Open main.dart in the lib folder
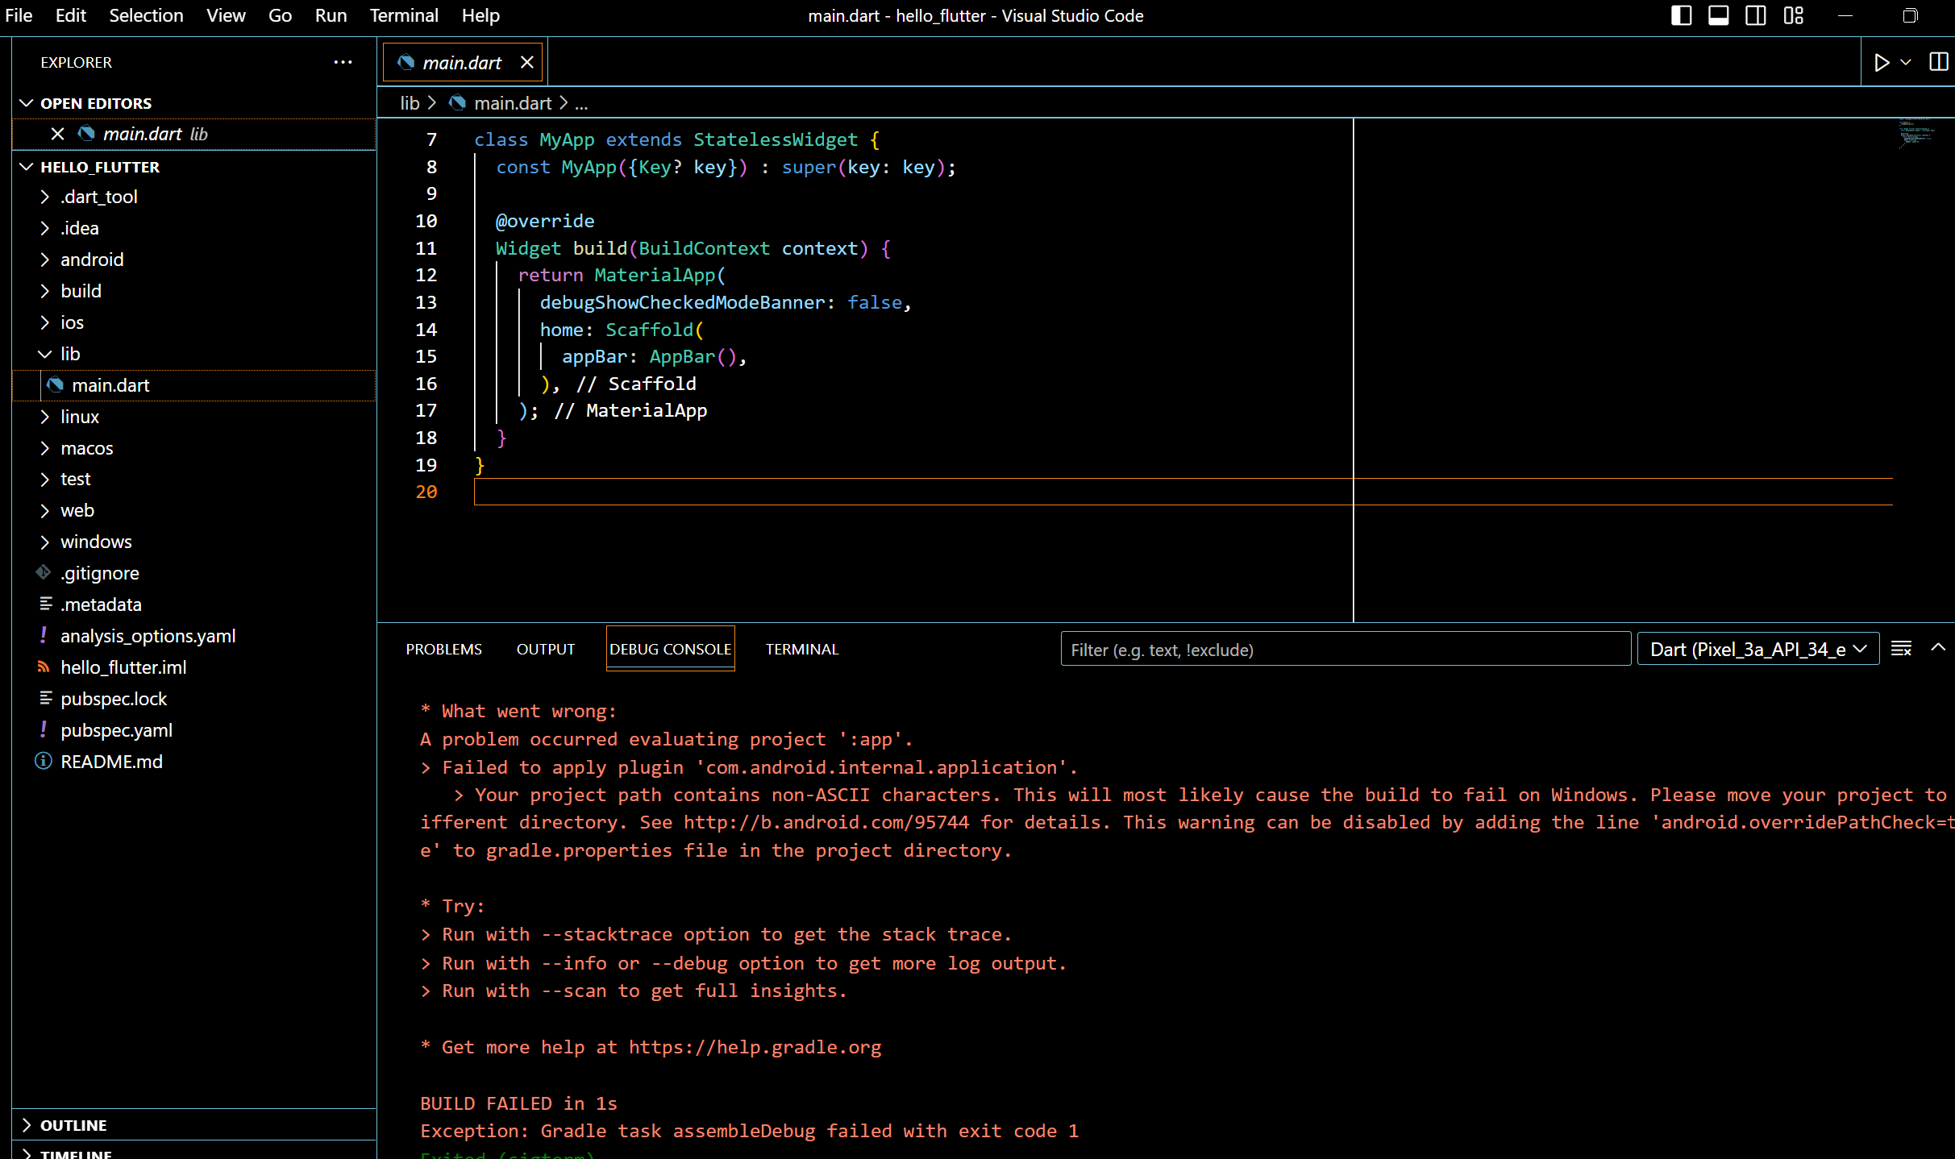This screenshot has width=1955, height=1159. pyautogui.click(x=194, y=385)
